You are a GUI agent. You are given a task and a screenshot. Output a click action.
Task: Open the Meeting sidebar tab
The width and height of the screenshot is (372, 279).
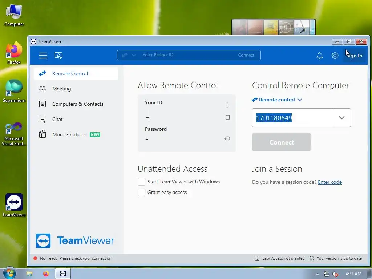[76, 89]
